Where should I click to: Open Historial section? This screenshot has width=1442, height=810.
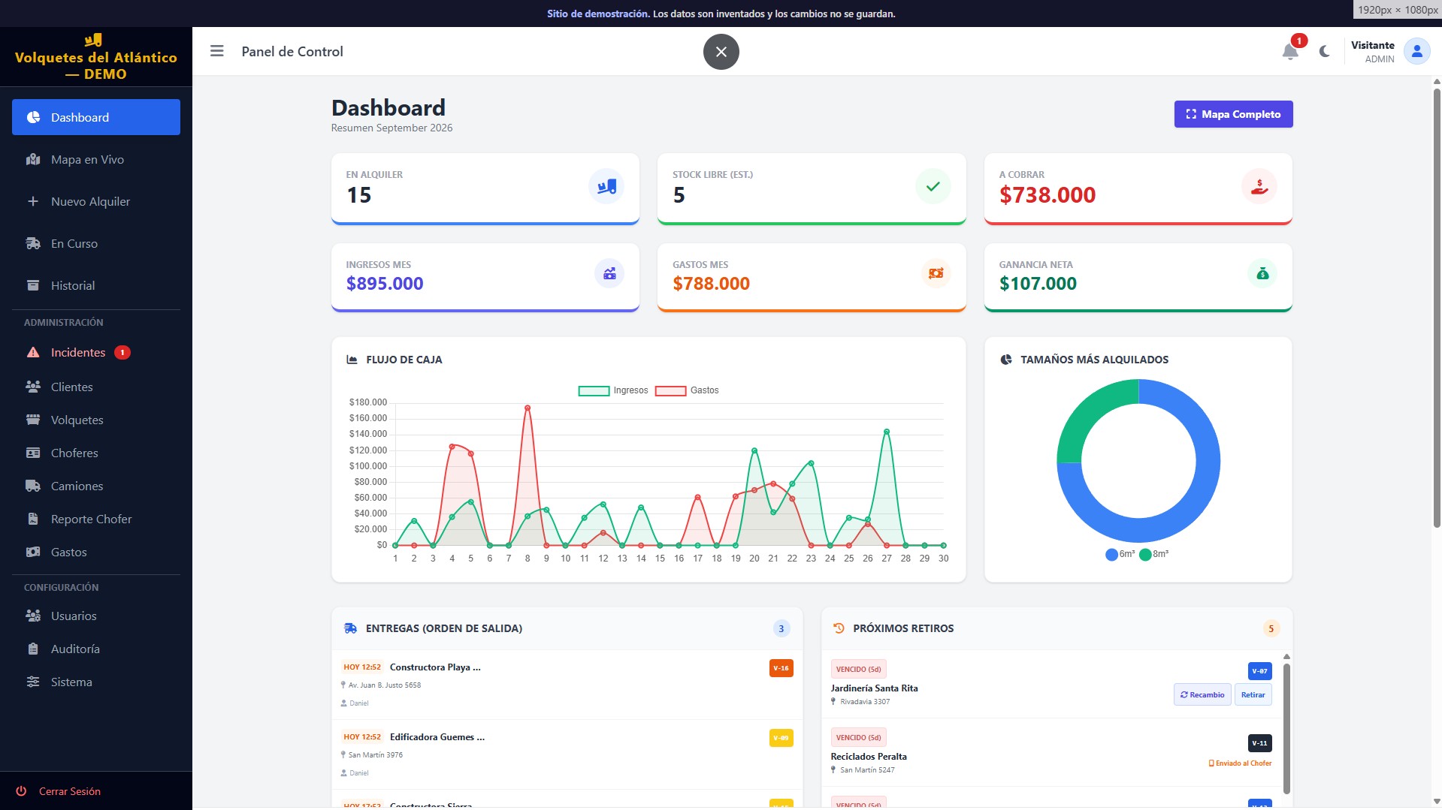(96, 285)
